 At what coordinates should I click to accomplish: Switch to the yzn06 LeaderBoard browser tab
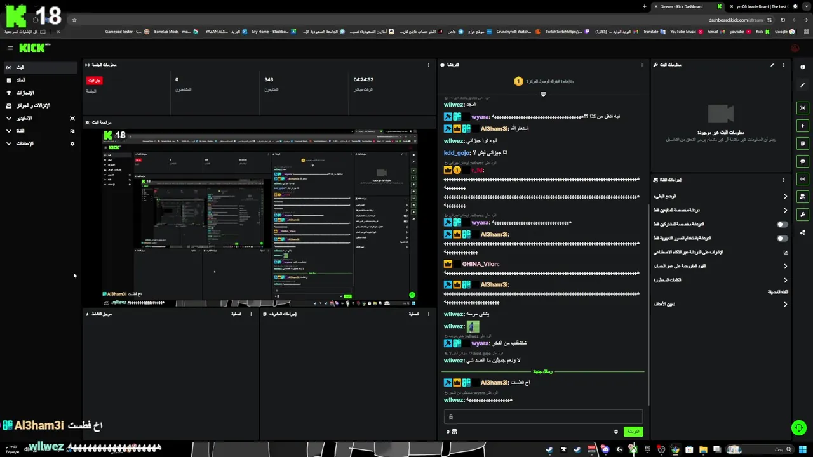(x=761, y=6)
